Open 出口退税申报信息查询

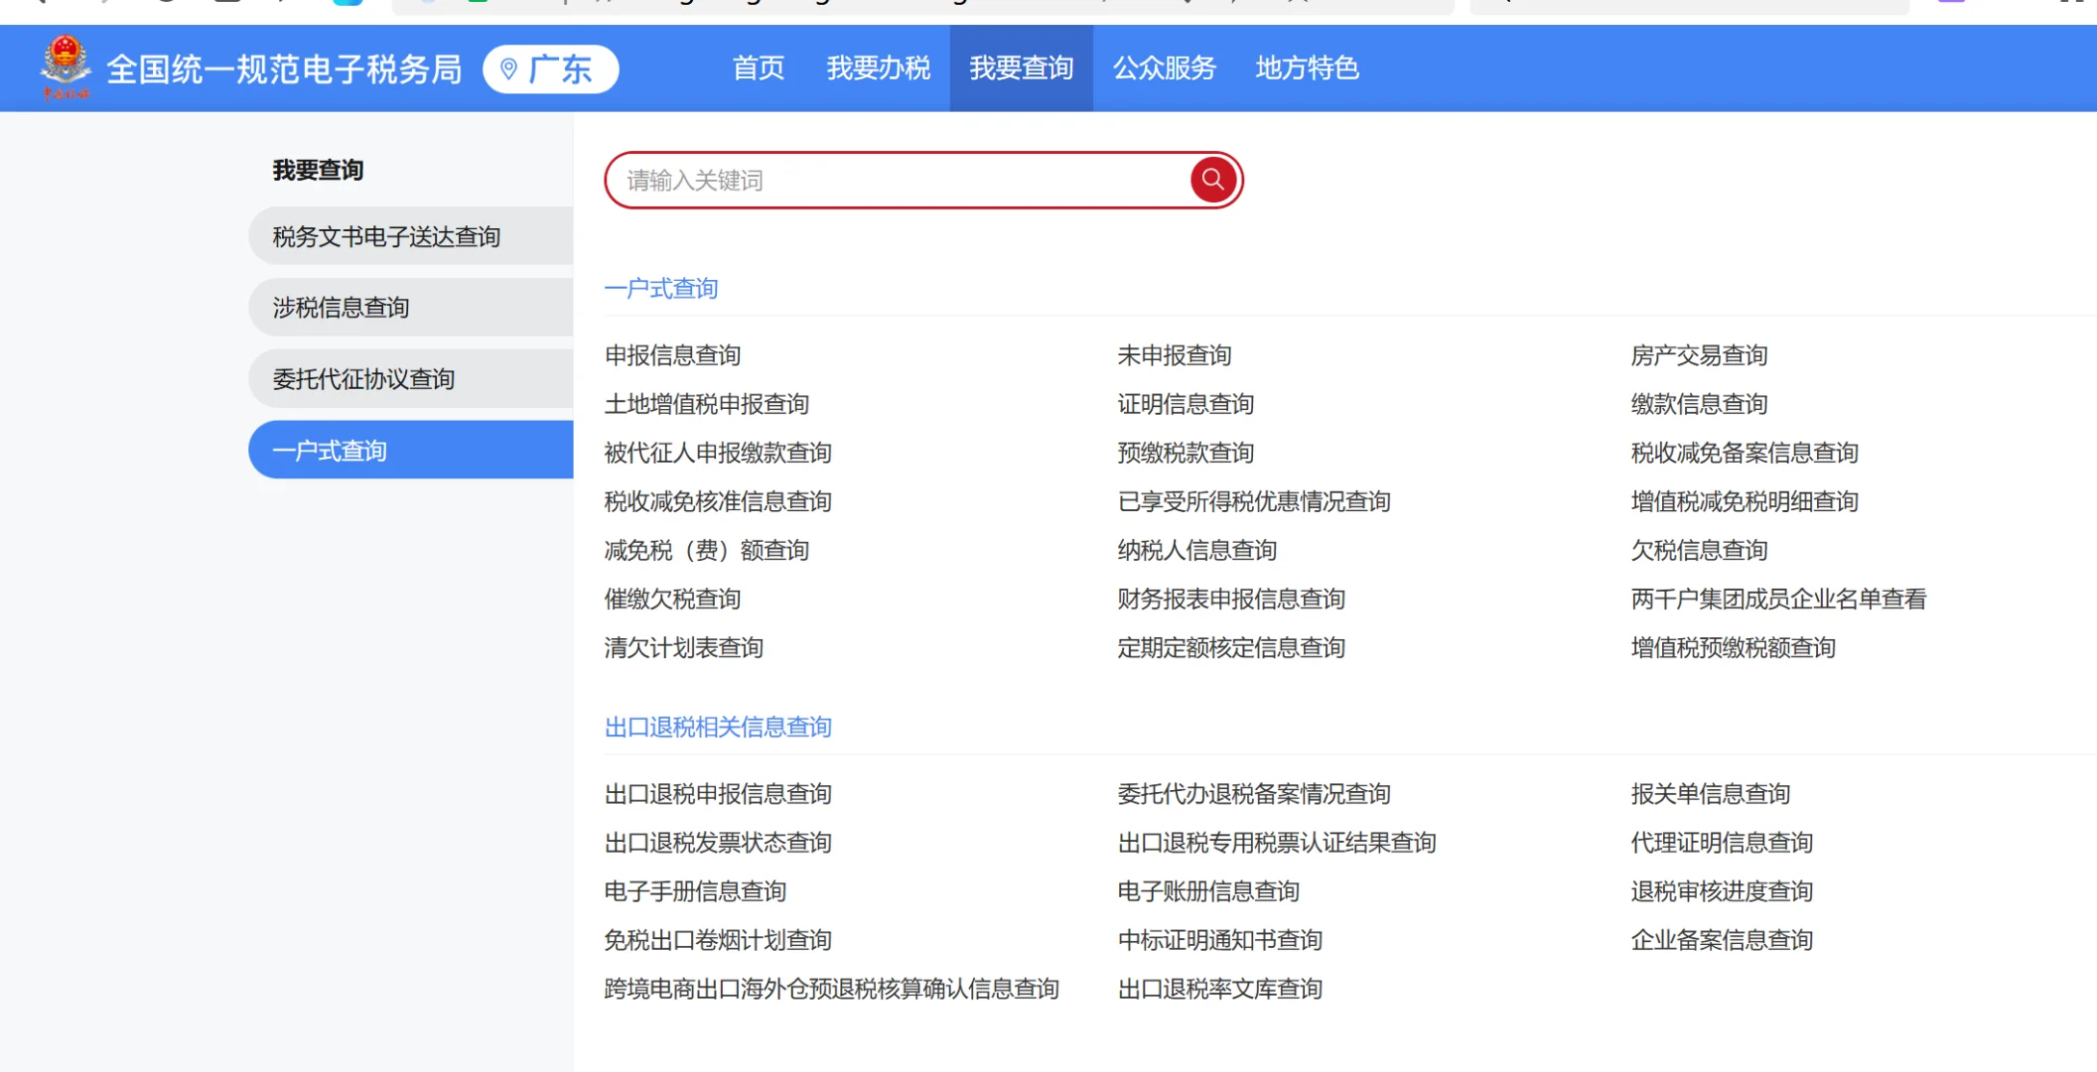pyautogui.click(x=718, y=794)
